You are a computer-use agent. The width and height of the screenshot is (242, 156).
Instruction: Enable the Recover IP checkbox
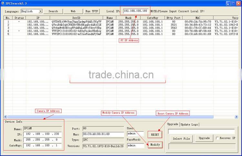(217, 138)
